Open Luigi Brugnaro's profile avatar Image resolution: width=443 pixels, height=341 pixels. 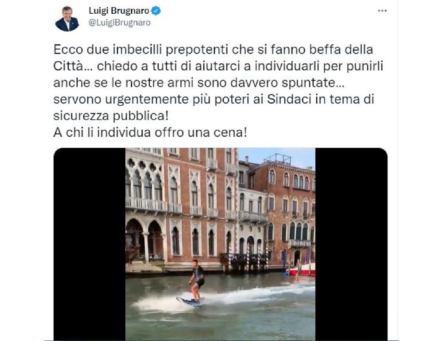pos(67,18)
